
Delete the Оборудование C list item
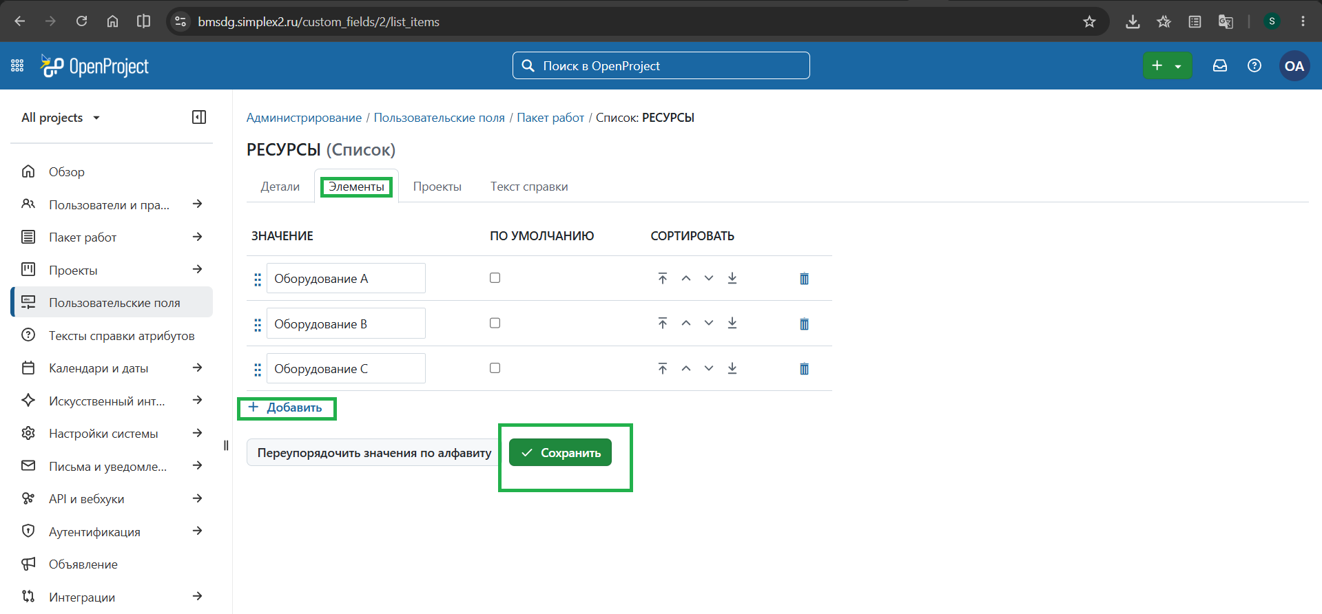804,369
